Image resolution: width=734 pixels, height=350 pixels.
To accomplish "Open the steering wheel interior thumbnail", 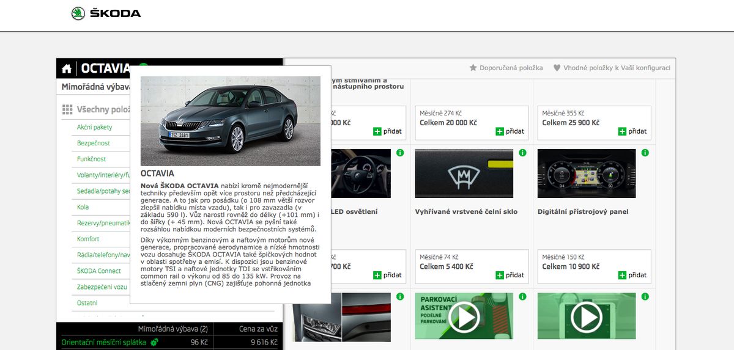I will pyautogui.click(x=361, y=173).
